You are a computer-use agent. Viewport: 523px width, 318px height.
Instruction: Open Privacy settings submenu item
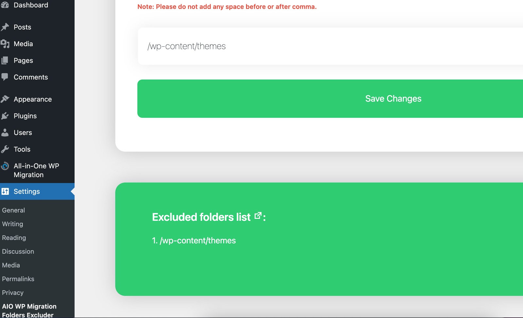[x=13, y=293]
